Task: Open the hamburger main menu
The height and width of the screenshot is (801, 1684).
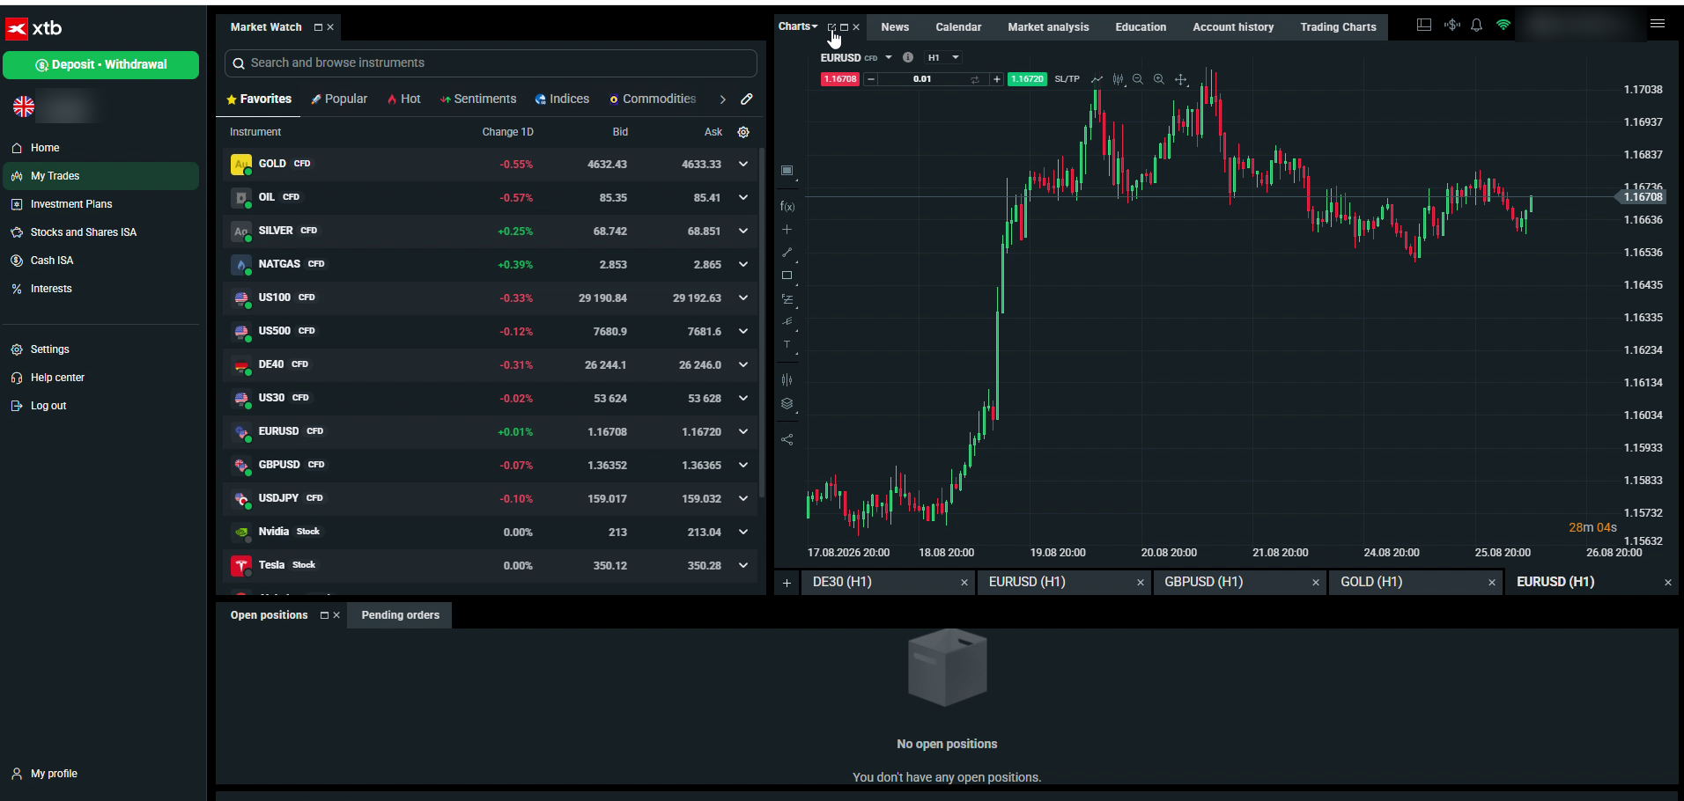Action: click(x=1658, y=25)
